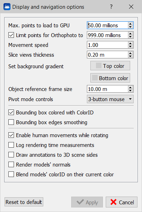The height and width of the screenshot is (212, 142).
Task: Click Reset to default button
Action: pyautogui.click(x=24, y=202)
